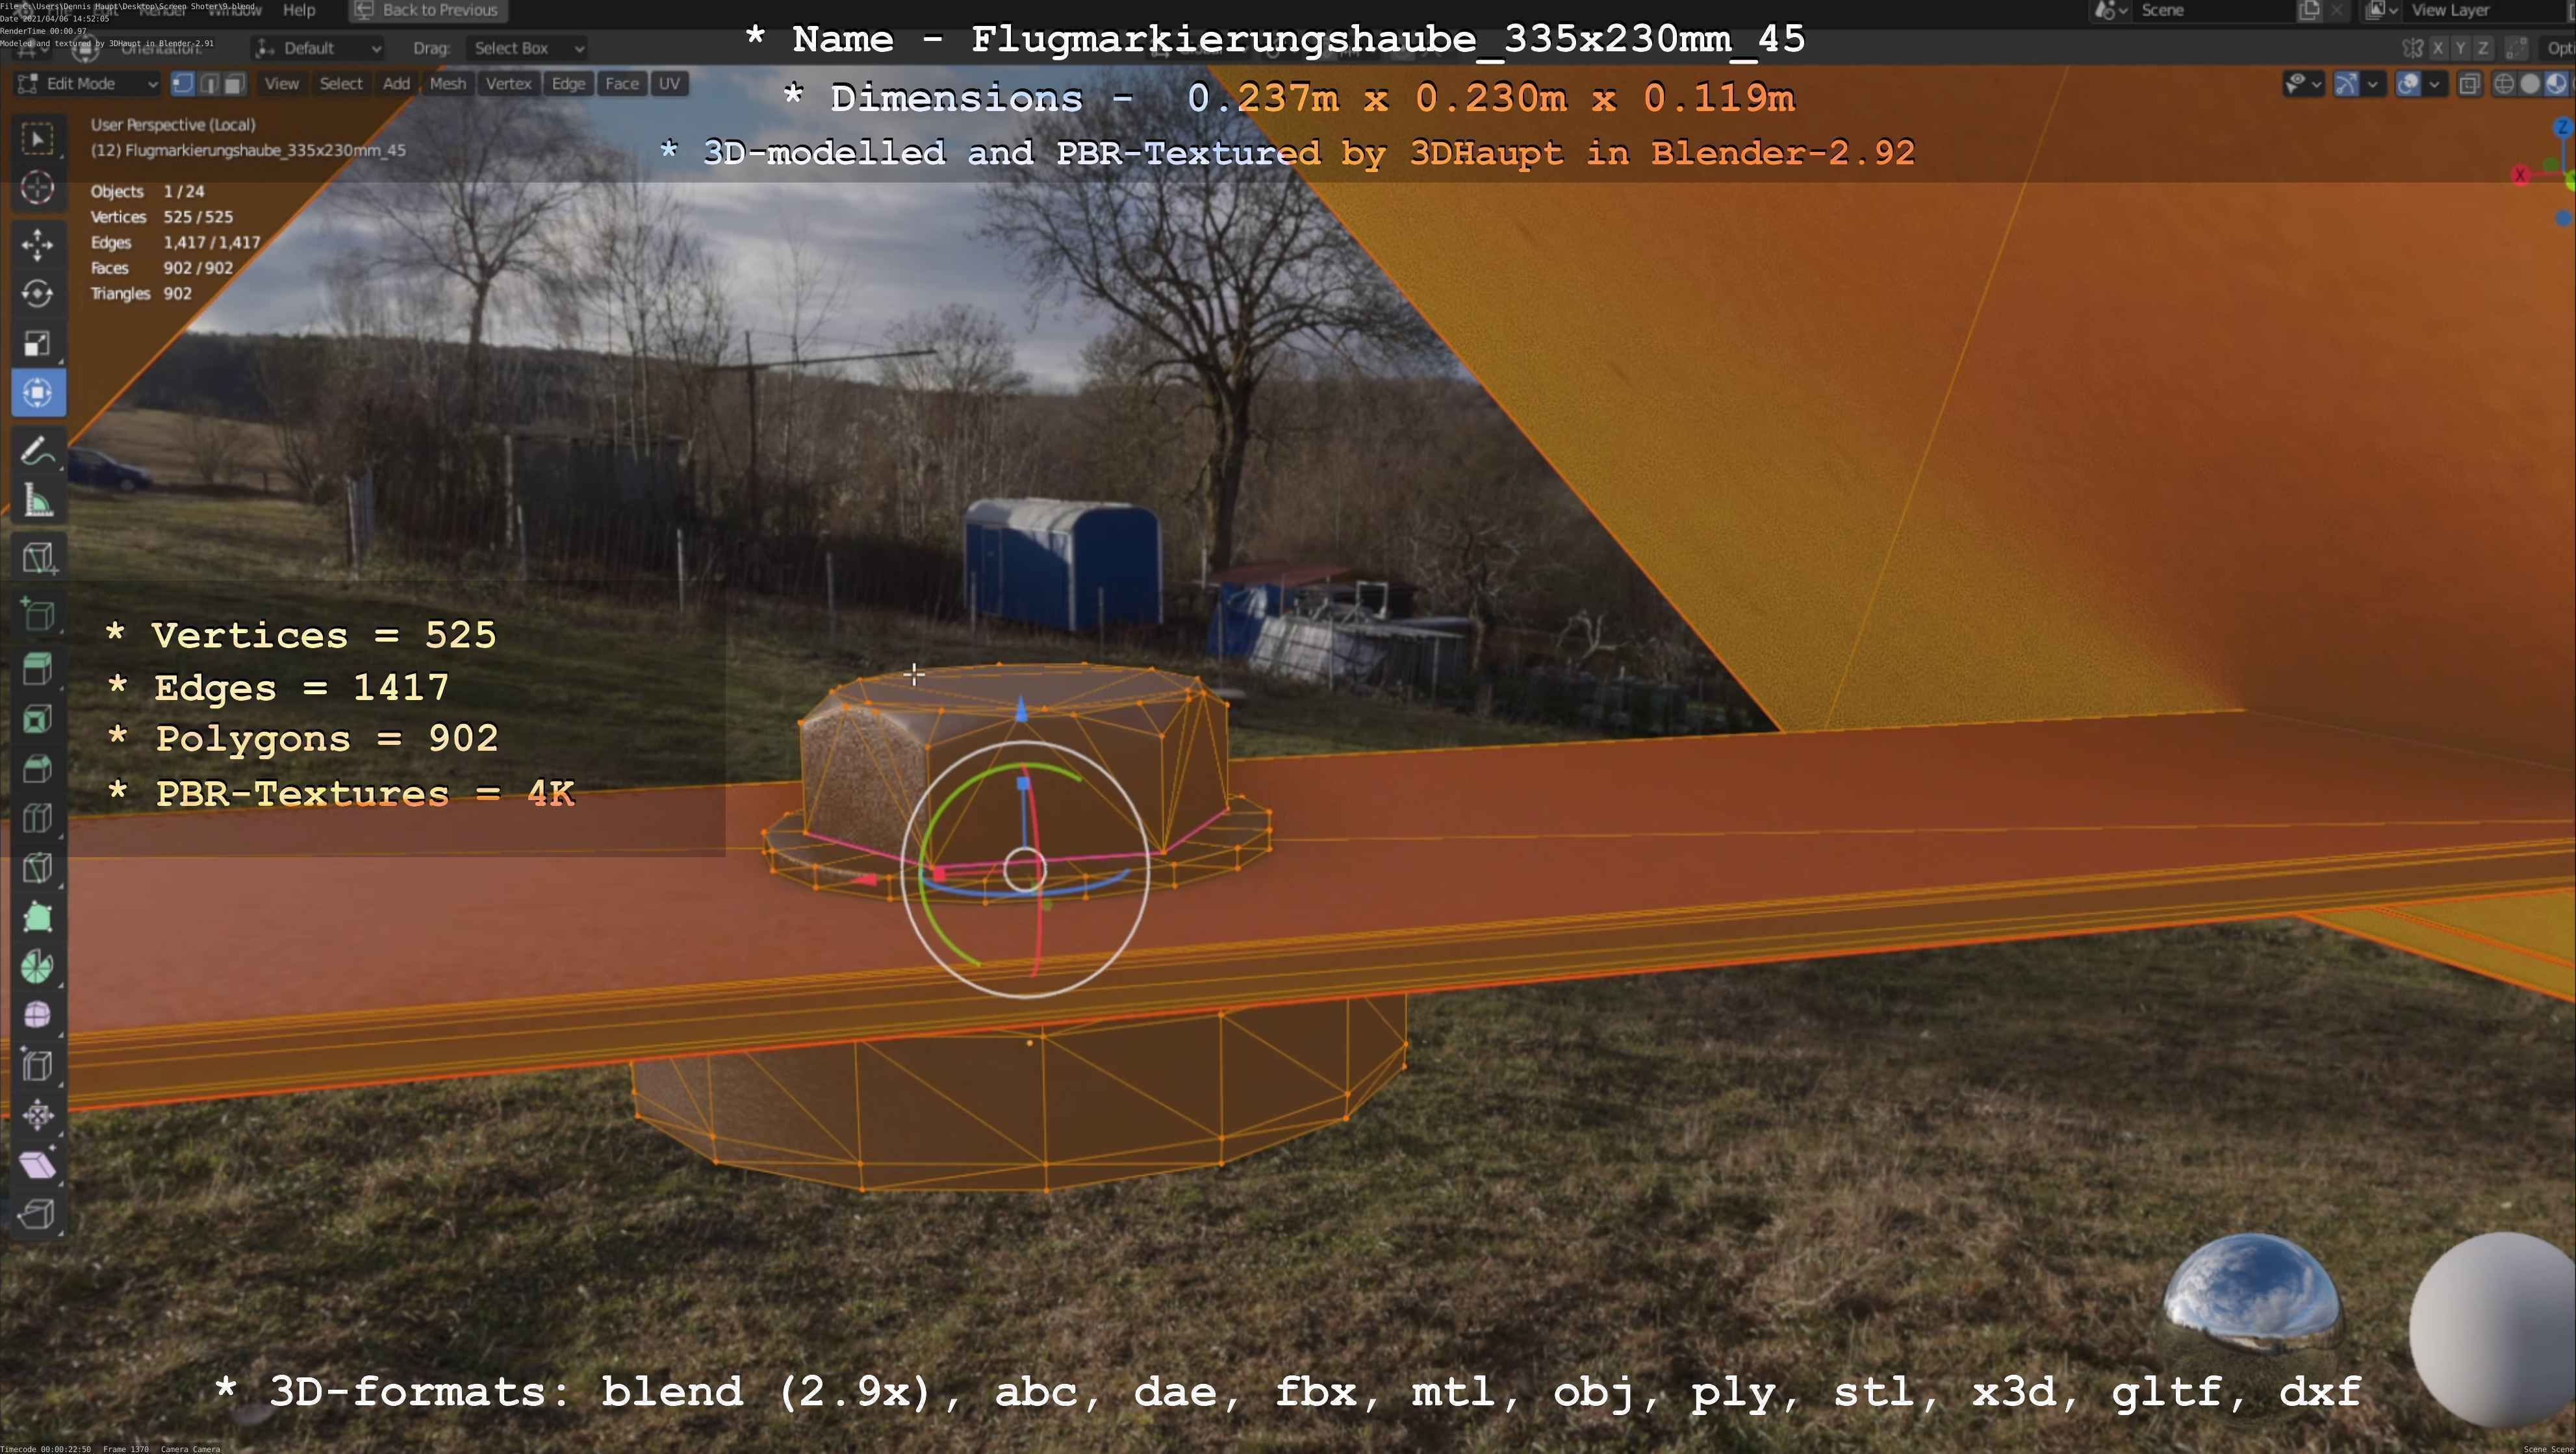Select the Inset Faces tool
Image resolution: width=2576 pixels, height=1454 pixels.
coord(38,718)
